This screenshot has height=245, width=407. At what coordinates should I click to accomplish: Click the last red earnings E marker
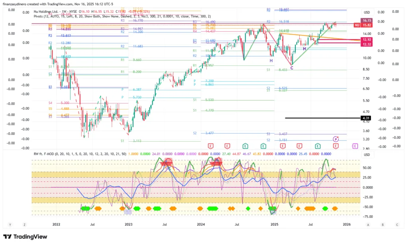[336, 146]
